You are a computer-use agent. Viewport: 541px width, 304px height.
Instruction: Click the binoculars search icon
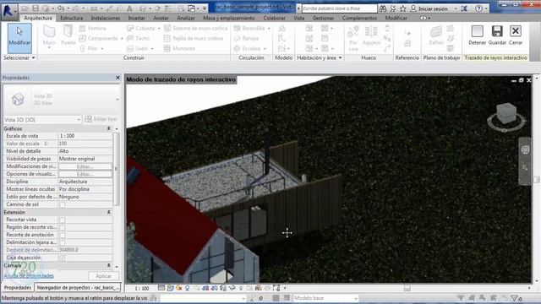click(383, 8)
